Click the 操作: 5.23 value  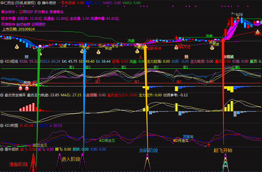(93, 3)
